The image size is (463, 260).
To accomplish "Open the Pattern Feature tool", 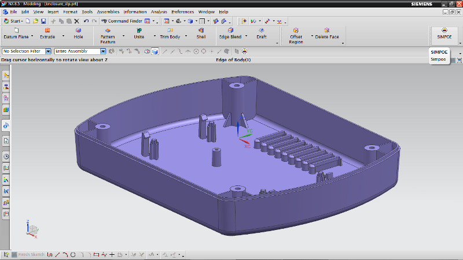I will coord(108,36).
